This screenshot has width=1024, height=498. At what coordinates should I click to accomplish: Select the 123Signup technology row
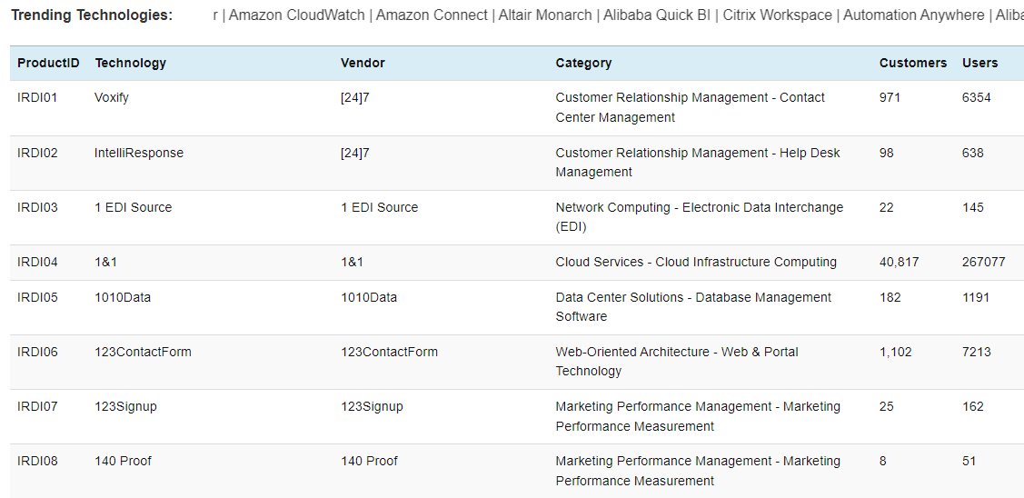pos(517,416)
